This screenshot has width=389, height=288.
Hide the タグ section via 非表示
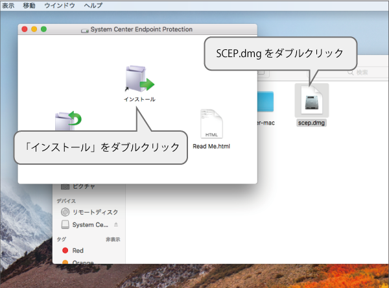[x=113, y=239]
